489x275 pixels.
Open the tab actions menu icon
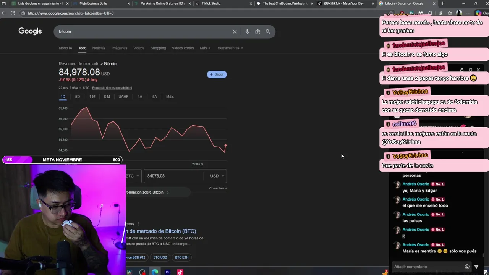click(x=3, y=3)
